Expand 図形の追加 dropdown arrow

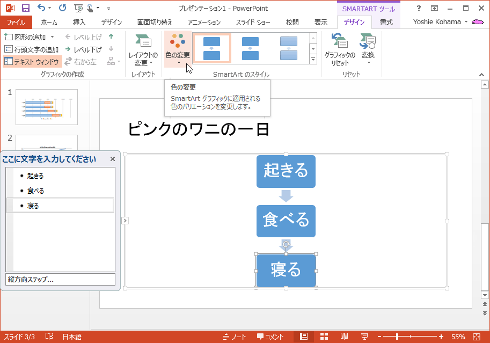point(52,37)
